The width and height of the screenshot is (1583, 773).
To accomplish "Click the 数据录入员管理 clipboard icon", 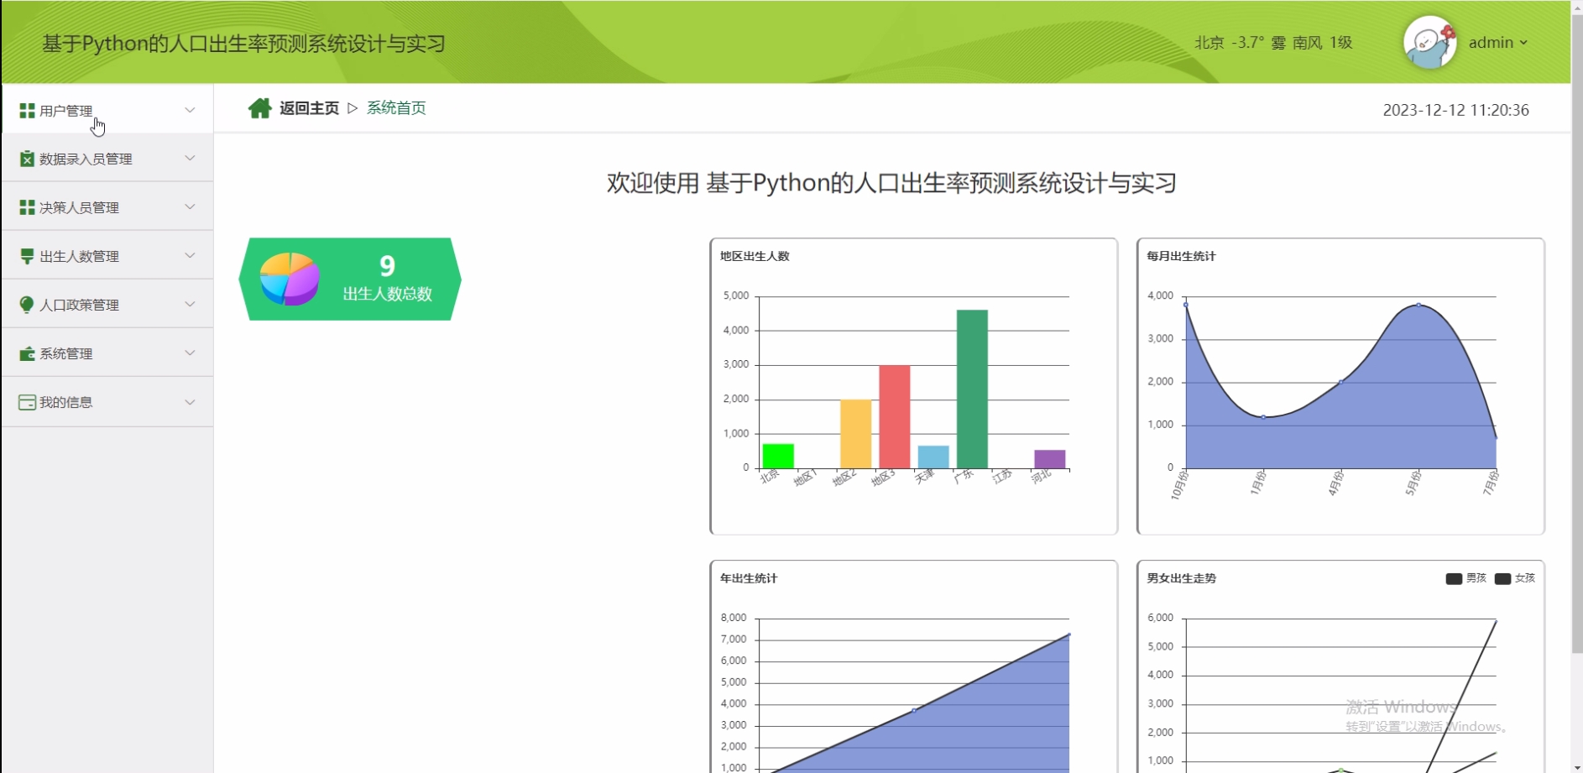I will tap(27, 159).
